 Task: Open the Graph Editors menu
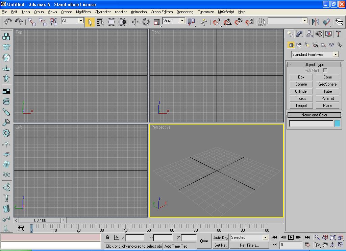point(162,12)
